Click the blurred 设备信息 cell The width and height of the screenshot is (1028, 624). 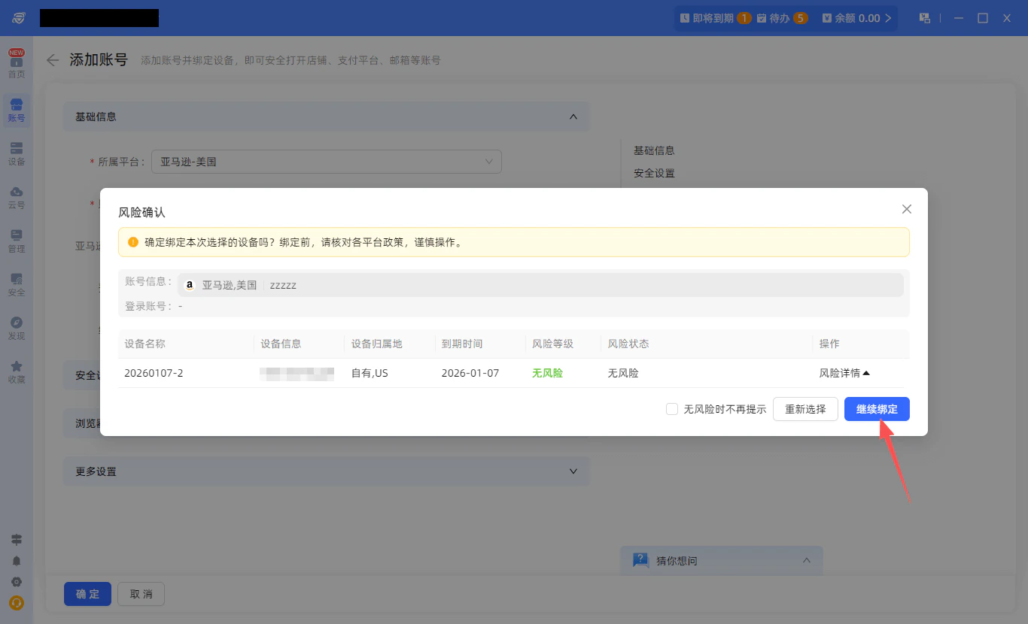[297, 373]
